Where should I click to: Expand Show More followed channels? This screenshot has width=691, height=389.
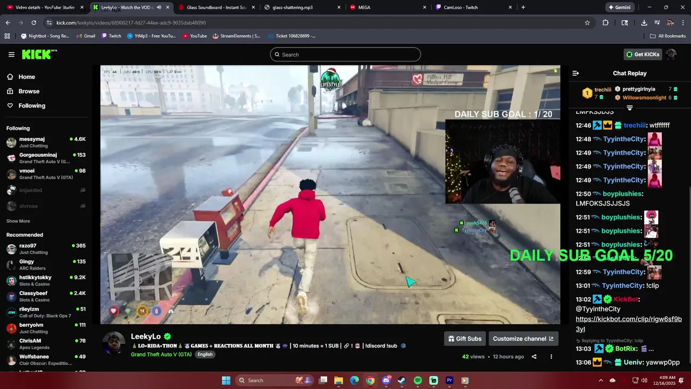point(18,221)
